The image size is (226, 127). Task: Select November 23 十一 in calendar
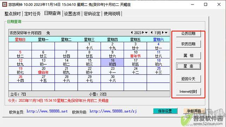click(x=112, y=71)
